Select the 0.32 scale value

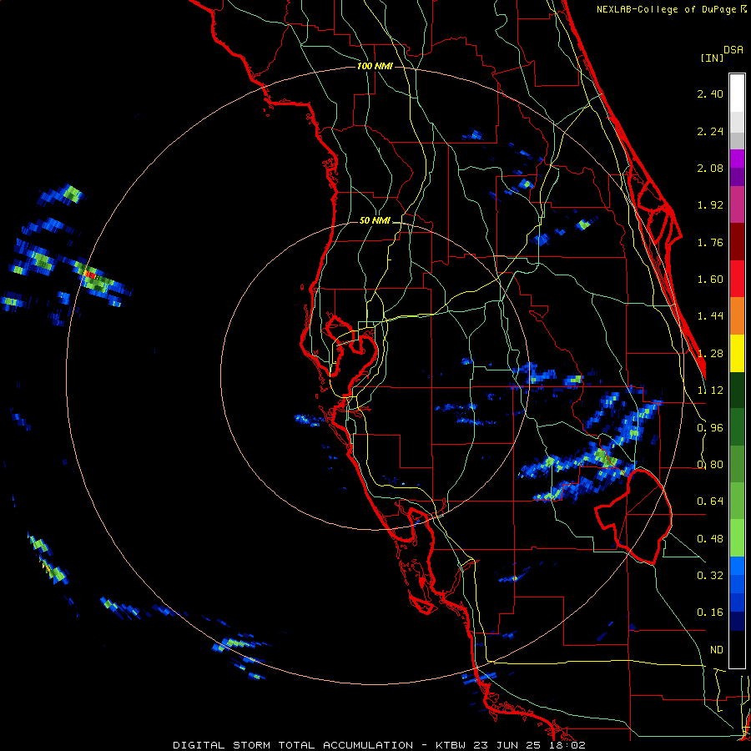710,575
